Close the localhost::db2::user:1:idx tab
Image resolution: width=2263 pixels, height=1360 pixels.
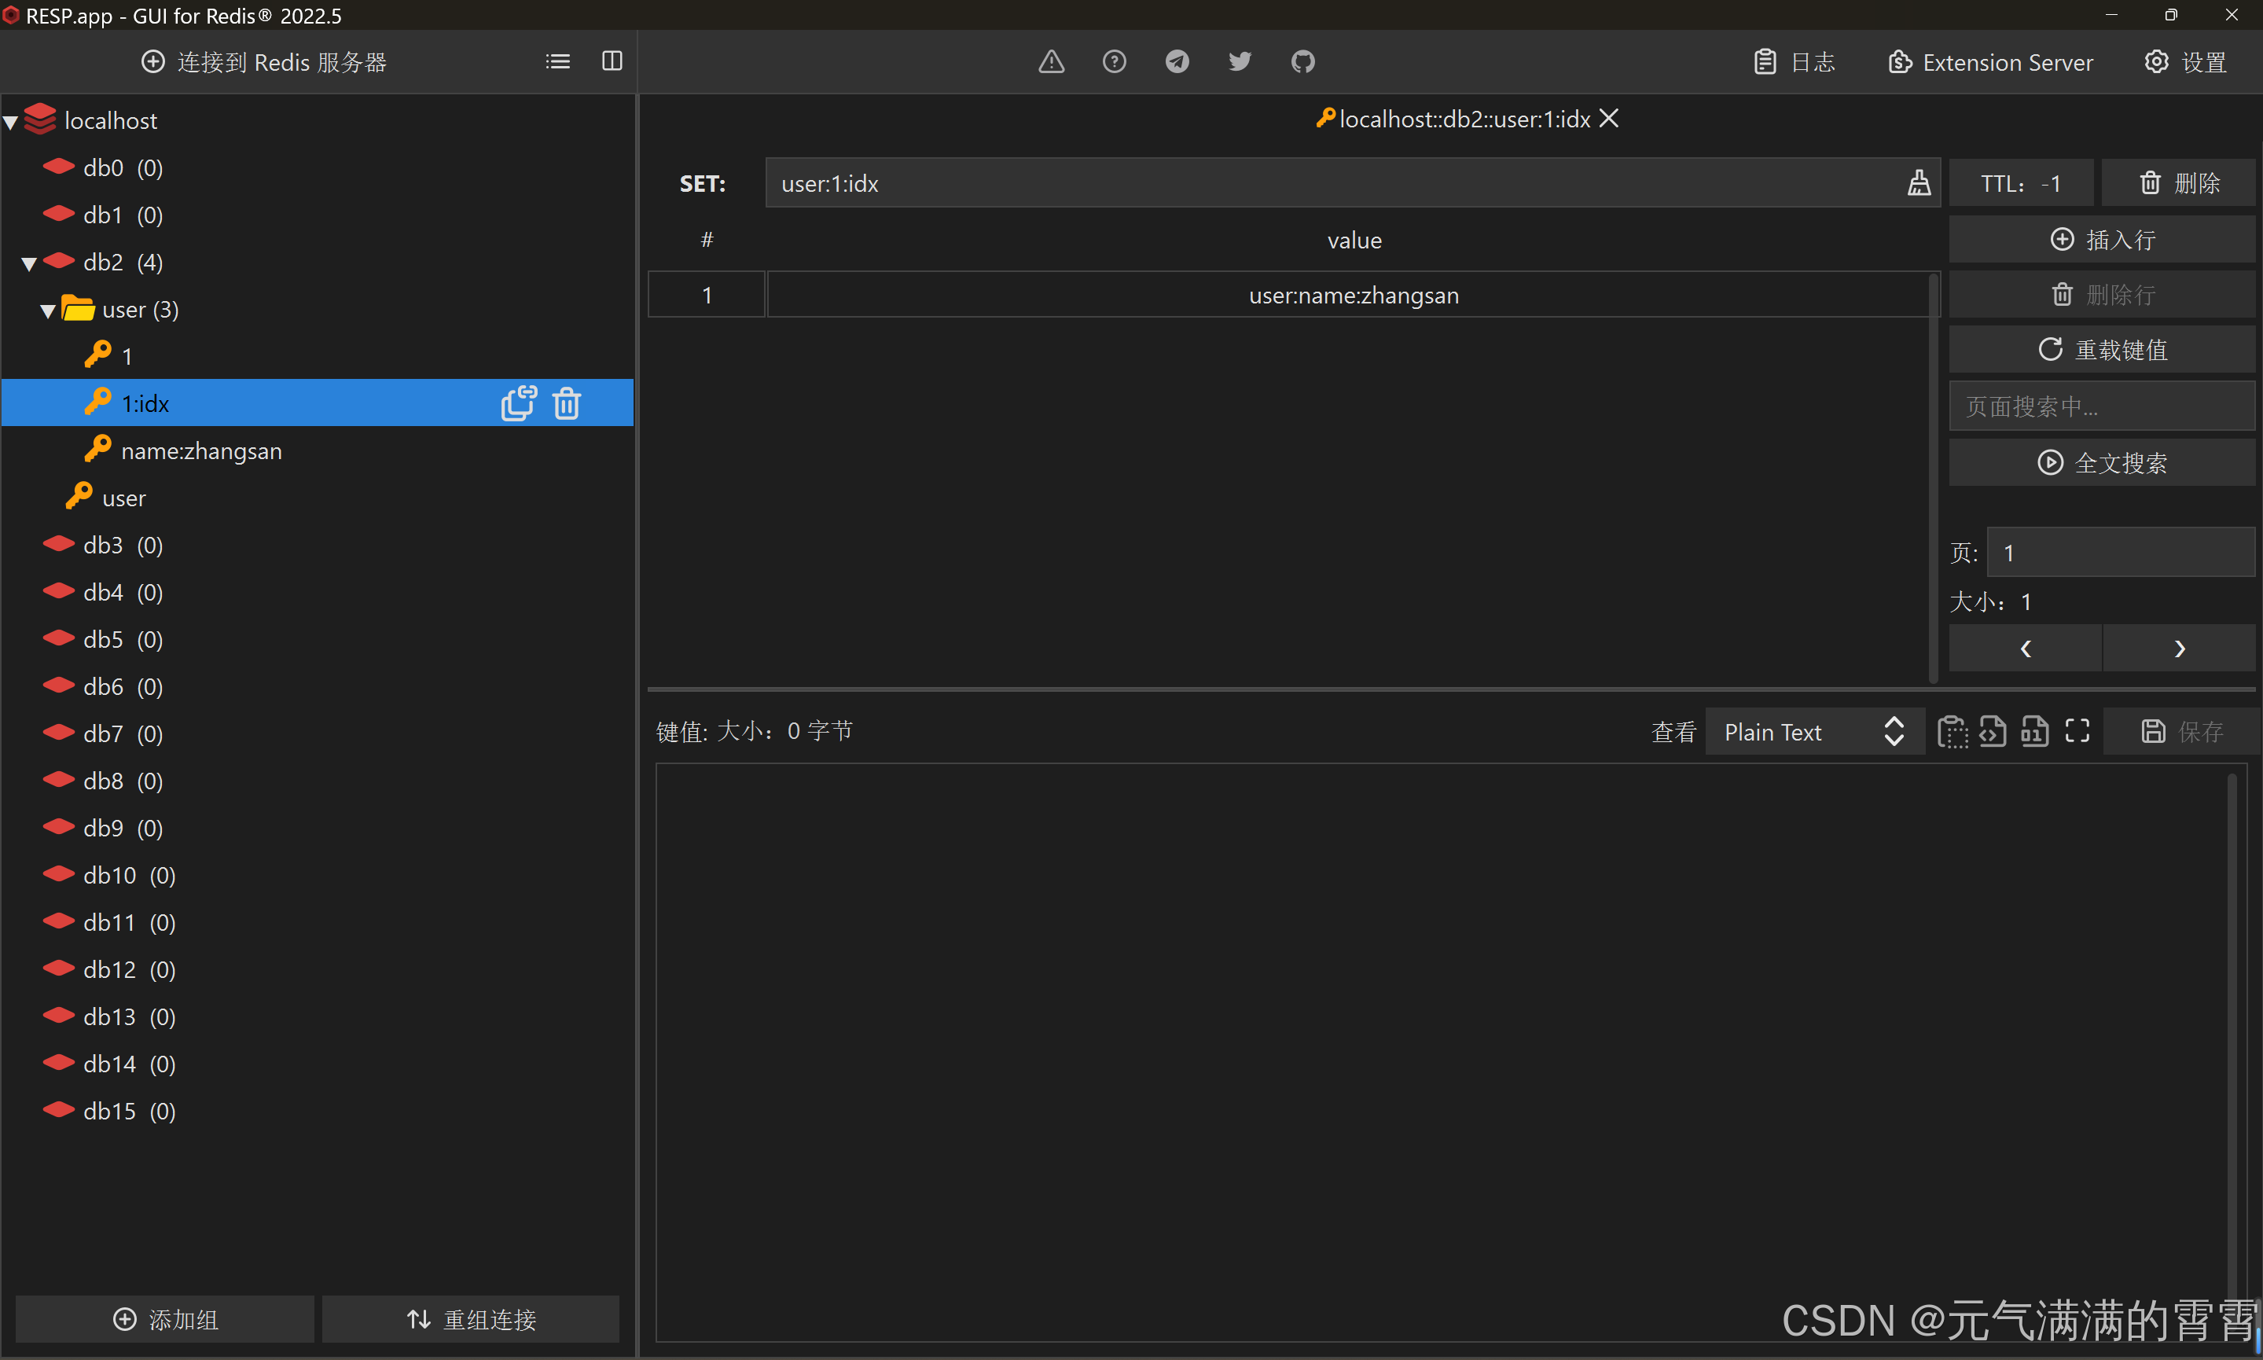coord(1609,119)
